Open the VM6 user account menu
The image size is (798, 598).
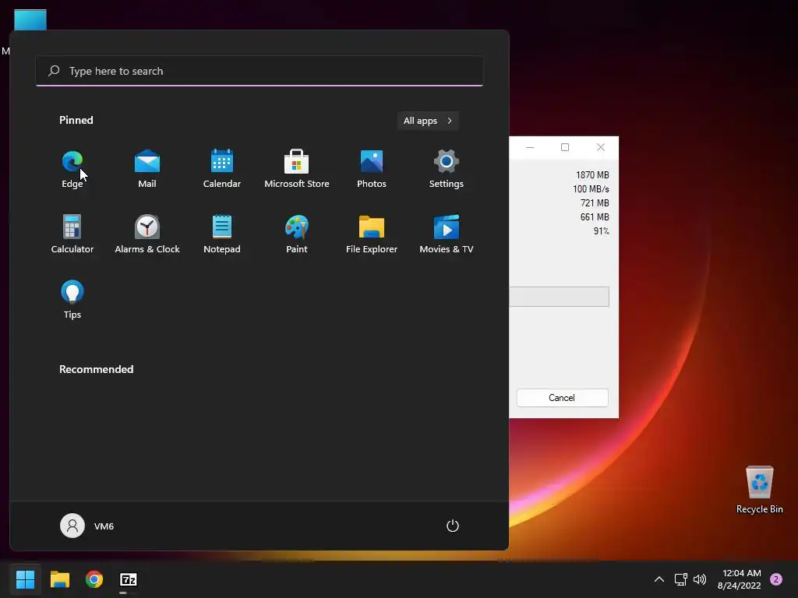point(87,526)
